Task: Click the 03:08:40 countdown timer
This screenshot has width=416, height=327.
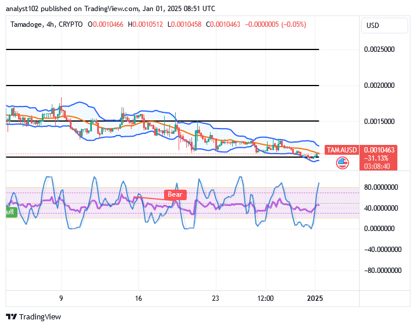Action: 377,166
